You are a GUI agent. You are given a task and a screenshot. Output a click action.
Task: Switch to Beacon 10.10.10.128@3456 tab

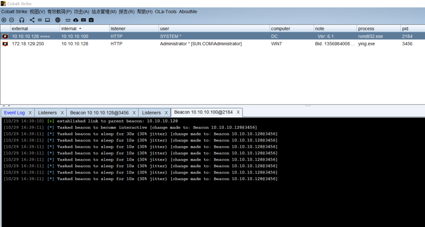pos(100,113)
